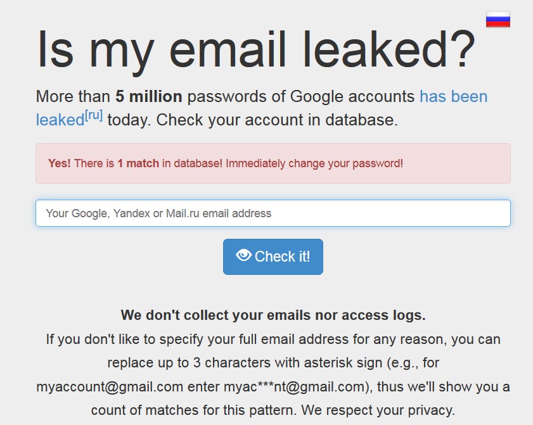
Task: Click the bold "1 match" text in alert
Action: tap(138, 163)
